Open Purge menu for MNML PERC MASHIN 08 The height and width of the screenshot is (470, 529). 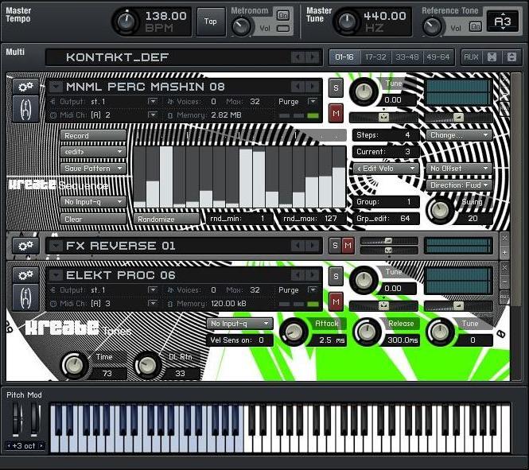pos(313,101)
